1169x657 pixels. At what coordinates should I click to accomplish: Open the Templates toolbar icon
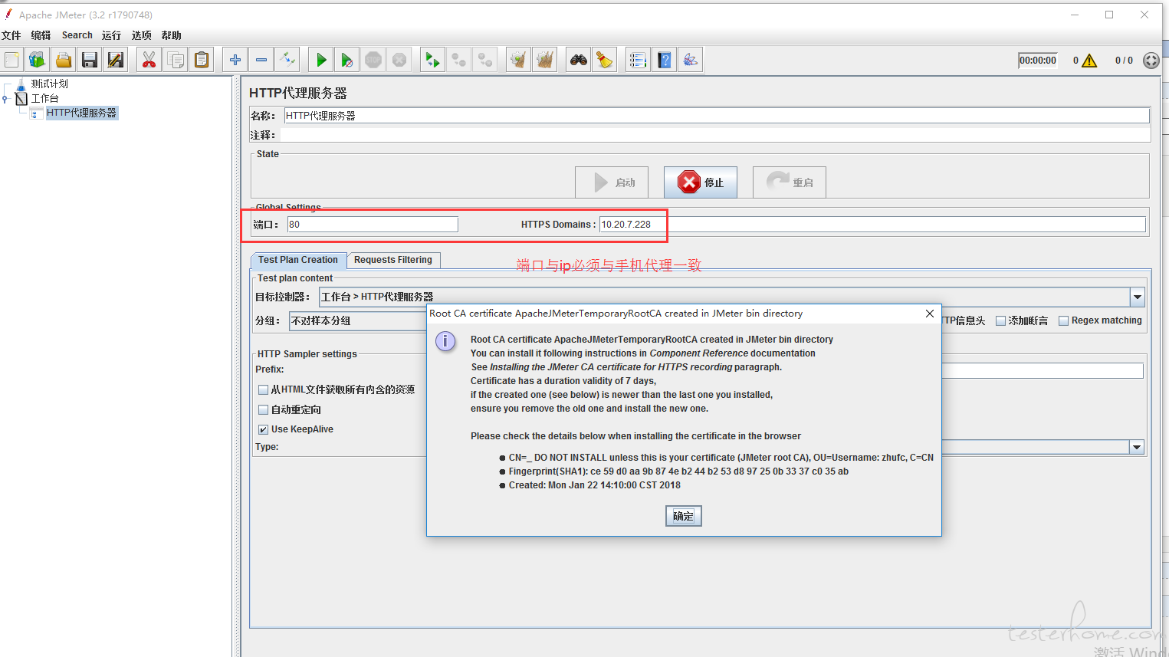click(37, 60)
